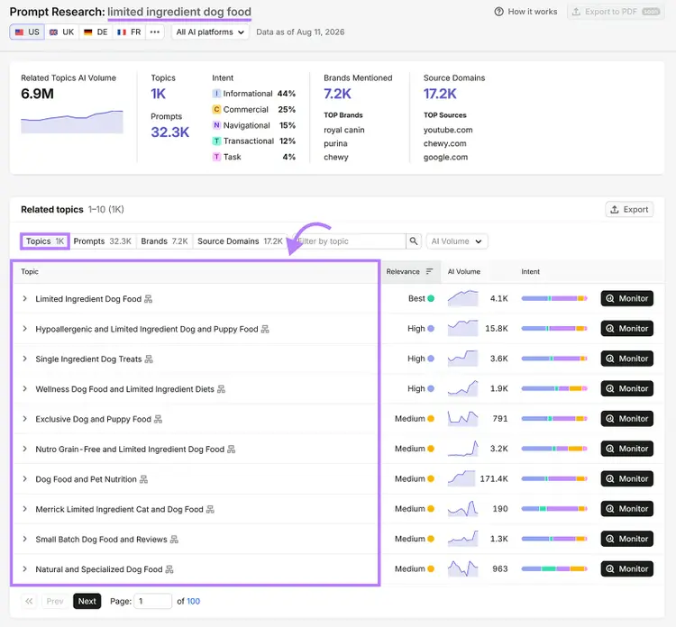Click the 17.2K Source Domains value
676x627 pixels.
tap(440, 94)
